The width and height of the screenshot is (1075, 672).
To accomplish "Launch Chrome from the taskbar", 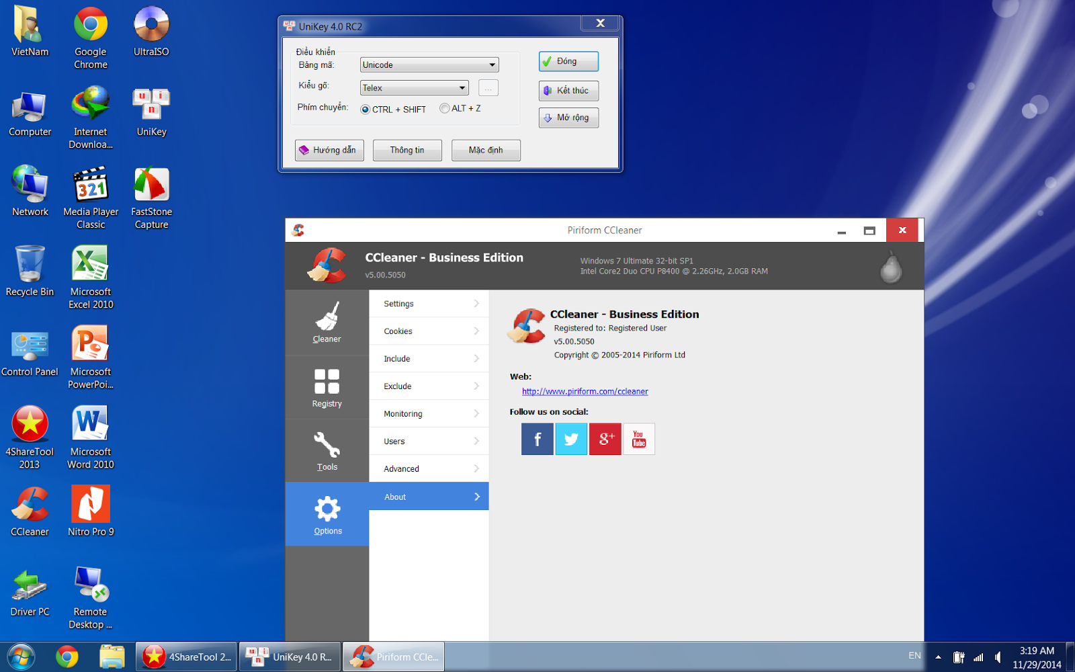I will (67, 657).
